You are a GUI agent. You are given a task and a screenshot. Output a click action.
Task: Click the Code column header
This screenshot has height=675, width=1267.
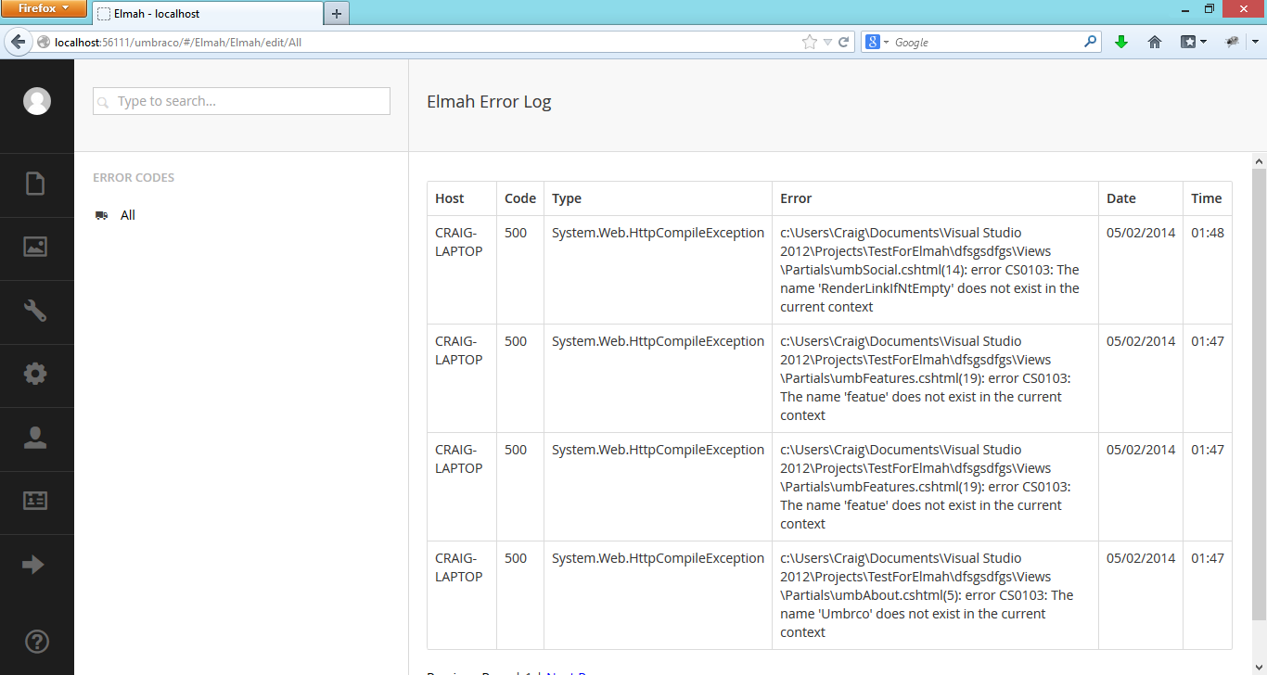(520, 198)
